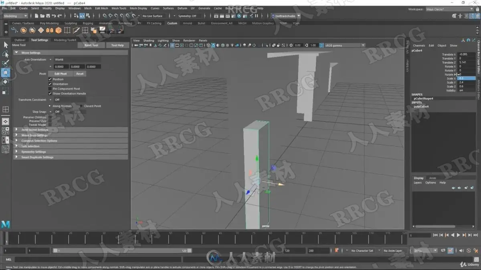The height and width of the screenshot is (270, 481).
Task: Expand the Smart Duplicate Settings section
Action: pos(71,157)
